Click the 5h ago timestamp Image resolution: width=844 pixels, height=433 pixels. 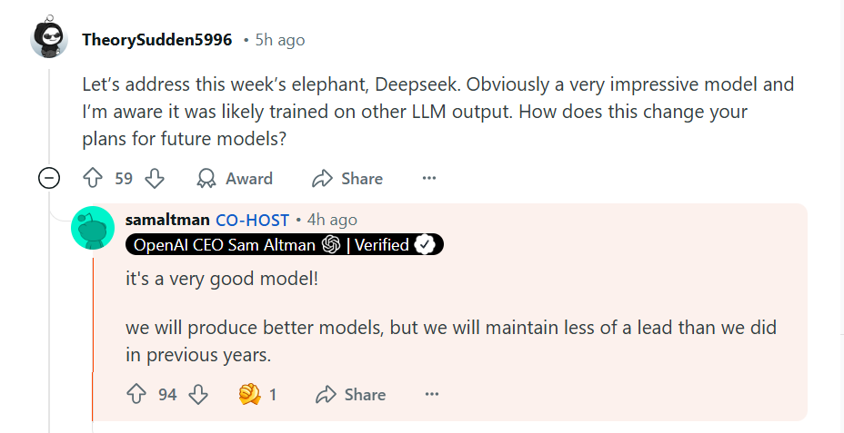click(279, 40)
